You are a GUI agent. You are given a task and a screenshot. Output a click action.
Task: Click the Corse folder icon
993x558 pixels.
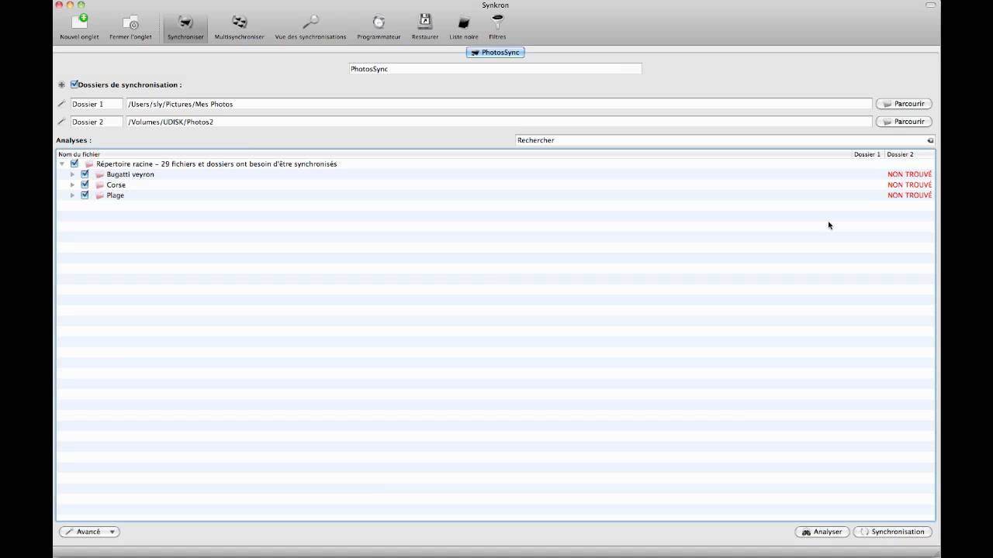99,185
